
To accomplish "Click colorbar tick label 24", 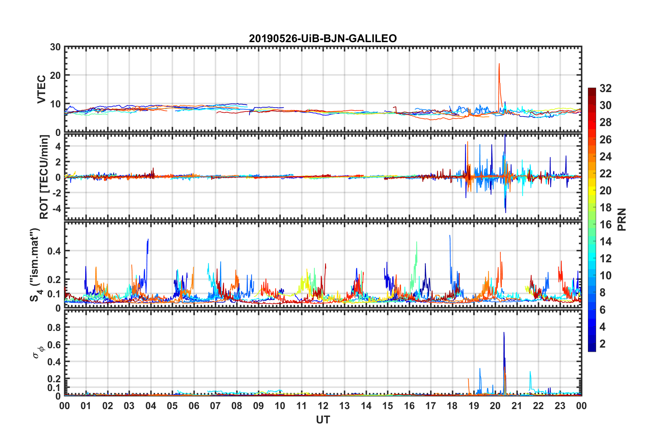I will pyautogui.click(x=605, y=156).
